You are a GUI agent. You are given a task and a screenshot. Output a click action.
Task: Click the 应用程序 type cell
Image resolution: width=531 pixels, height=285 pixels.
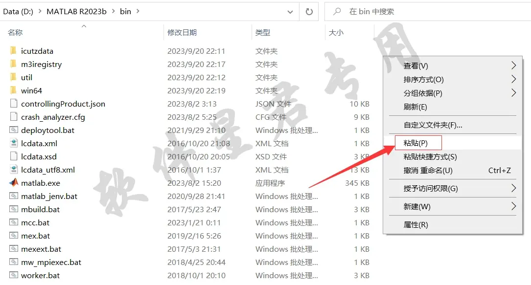click(x=270, y=183)
